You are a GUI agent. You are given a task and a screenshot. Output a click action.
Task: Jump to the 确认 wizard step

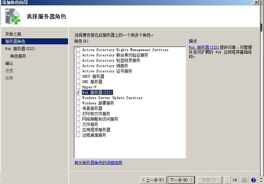9,63
